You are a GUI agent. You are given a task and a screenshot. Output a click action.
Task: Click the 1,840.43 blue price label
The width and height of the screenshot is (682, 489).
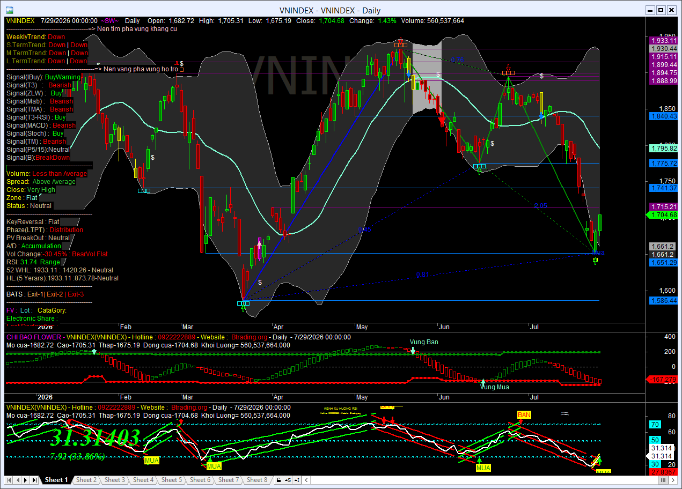click(x=663, y=116)
